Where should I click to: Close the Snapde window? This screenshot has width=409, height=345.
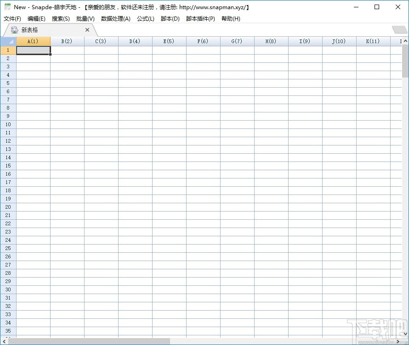[x=398, y=7]
